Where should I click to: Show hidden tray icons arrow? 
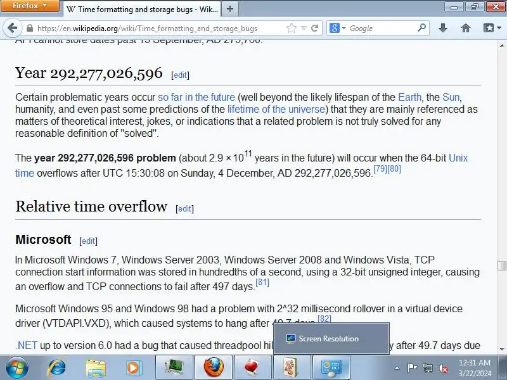point(397,368)
